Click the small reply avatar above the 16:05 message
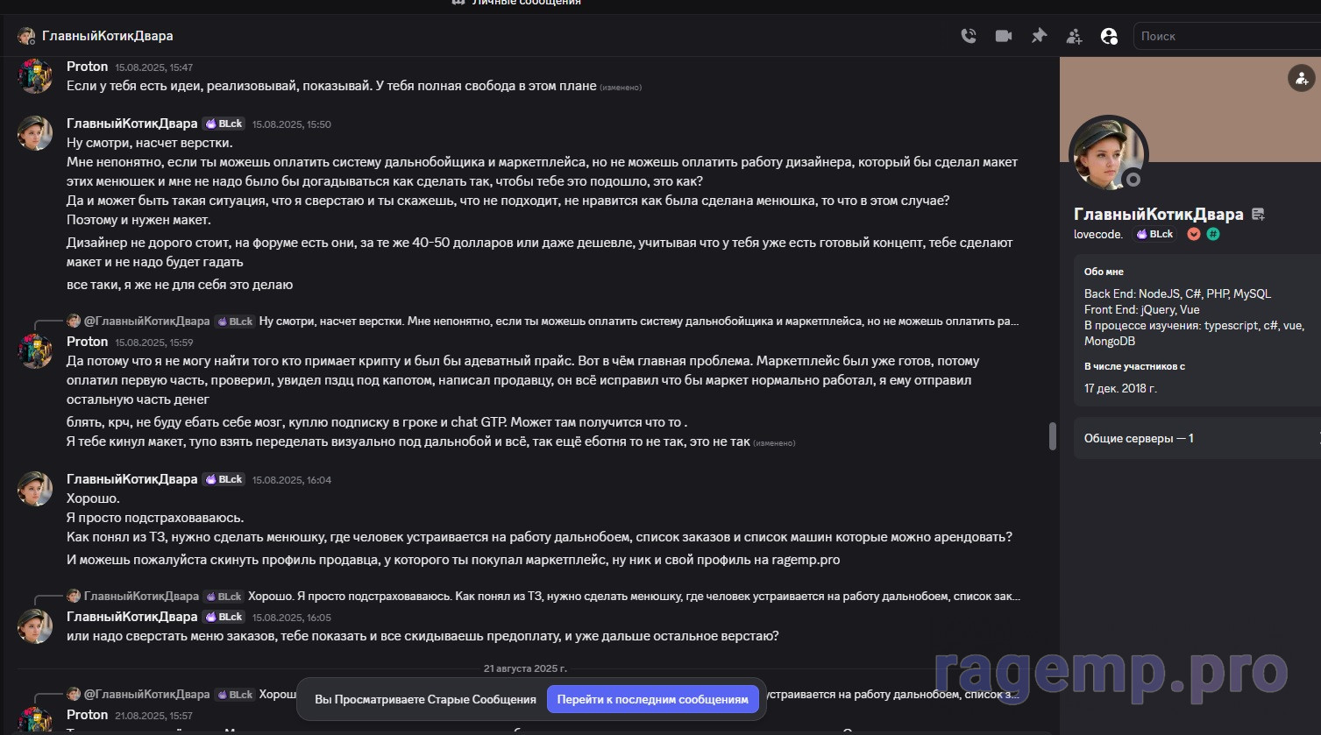Screen dimensions: 1321x735 (x=74, y=597)
